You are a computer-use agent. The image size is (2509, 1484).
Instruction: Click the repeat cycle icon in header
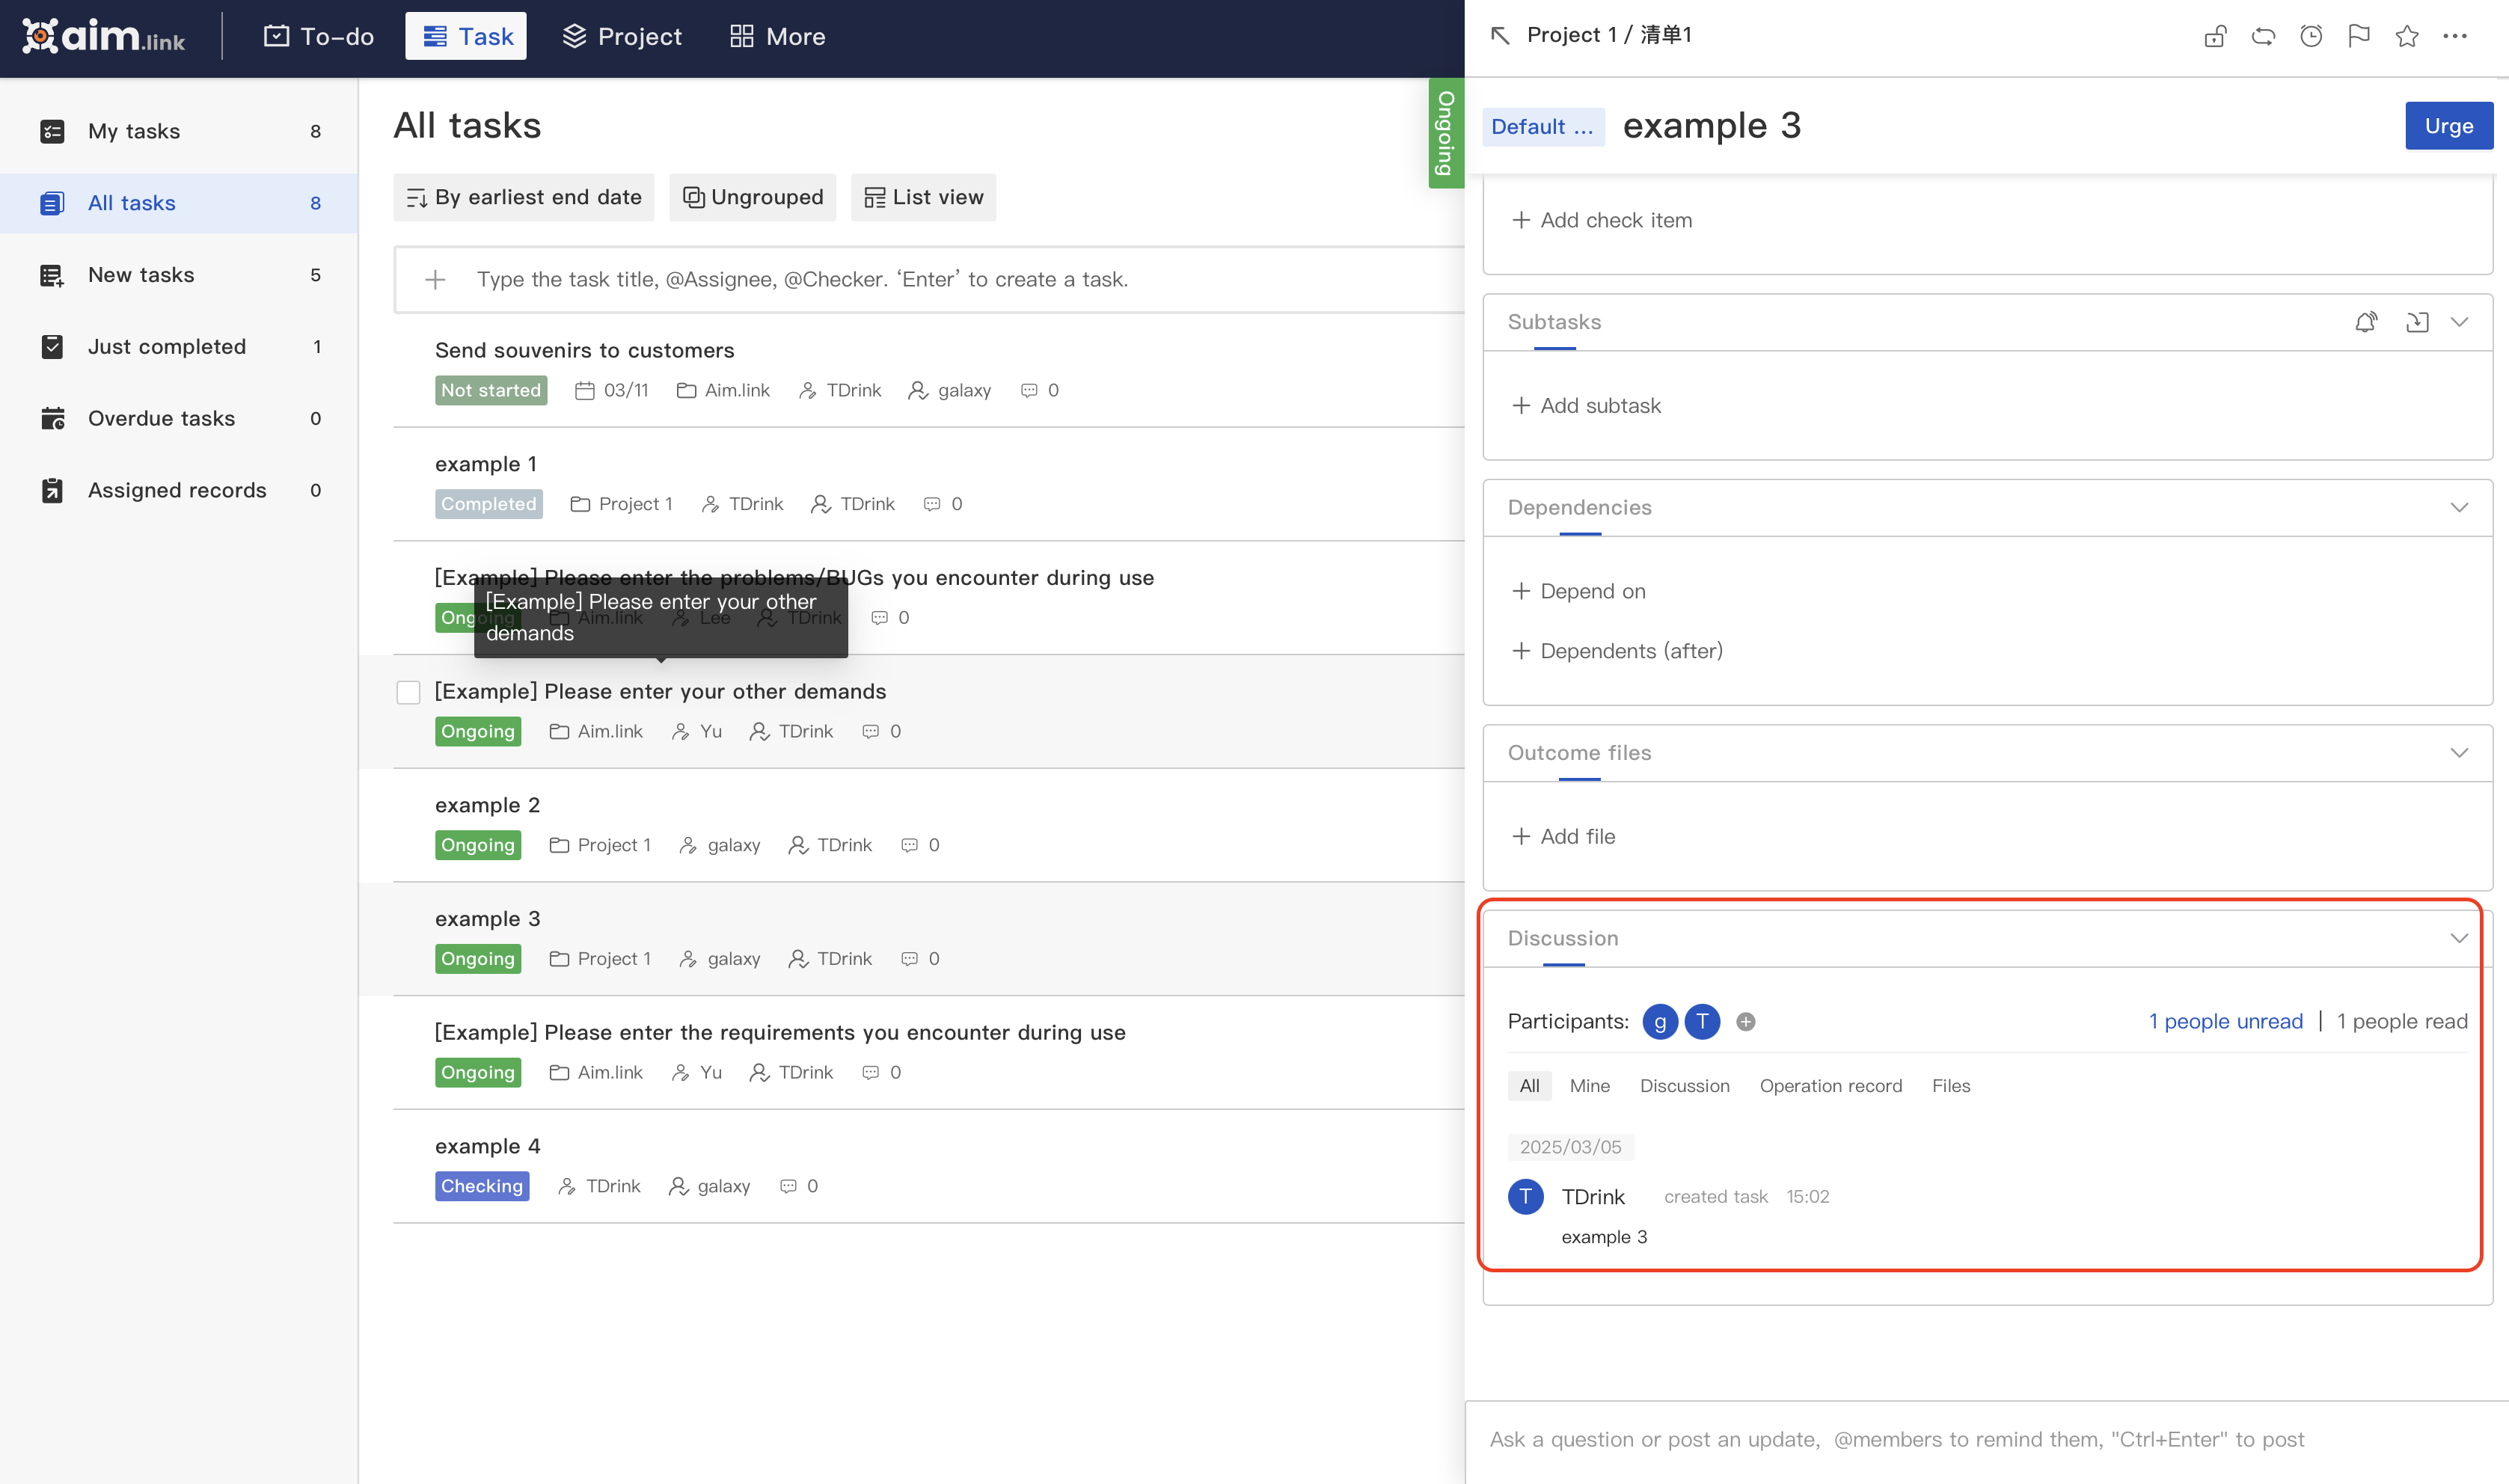[x=2263, y=37]
